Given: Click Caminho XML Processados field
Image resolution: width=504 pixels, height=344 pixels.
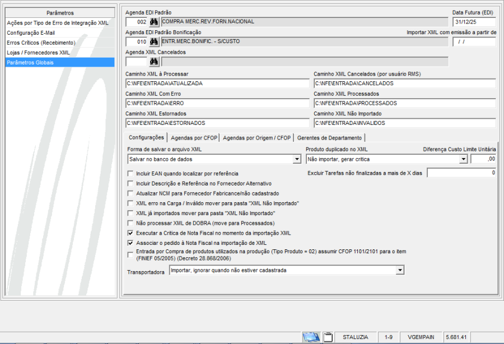Looking at the screenshot, I should tap(405, 103).
